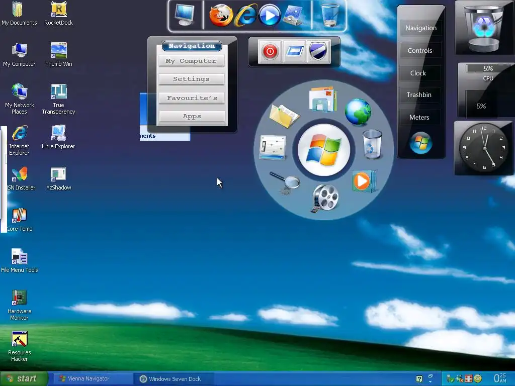Open the globe icon in the circle dock
515x386 pixels.
(x=358, y=112)
